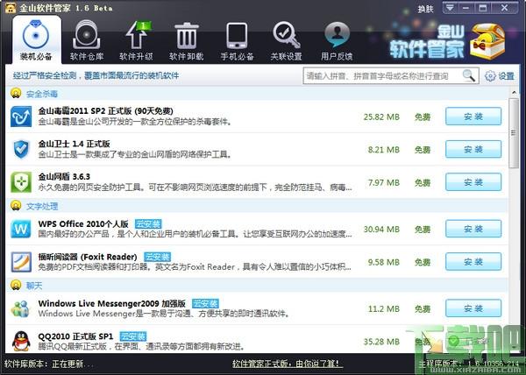The width and height of the screenshot is (526, 375).
Task: Install 金山卫士 1.4 正式版
Action: [473, 150]
